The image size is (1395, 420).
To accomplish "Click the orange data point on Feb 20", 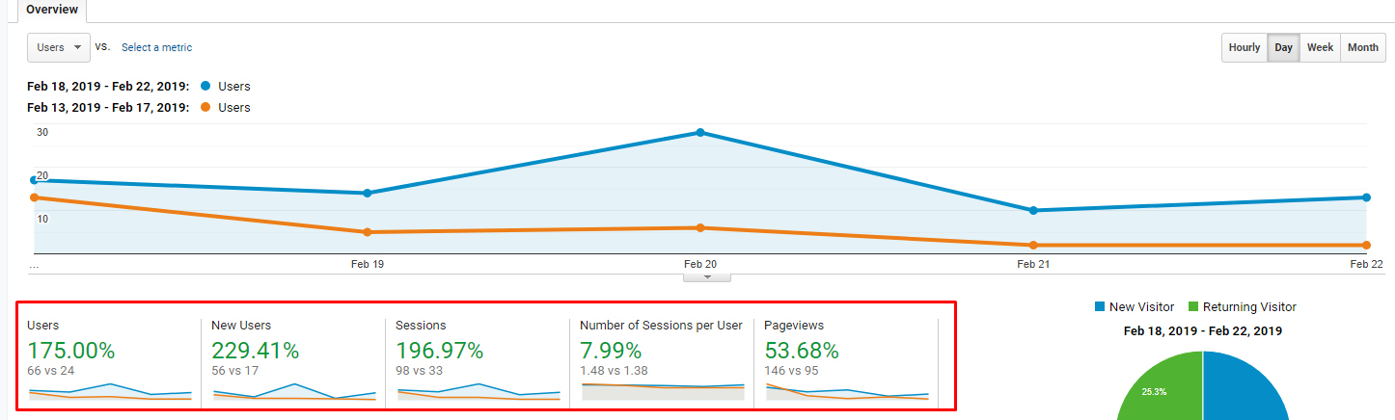I will point(700,228).
